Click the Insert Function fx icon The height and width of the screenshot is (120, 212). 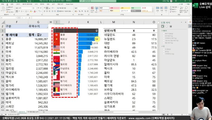[x=29, y=18]
